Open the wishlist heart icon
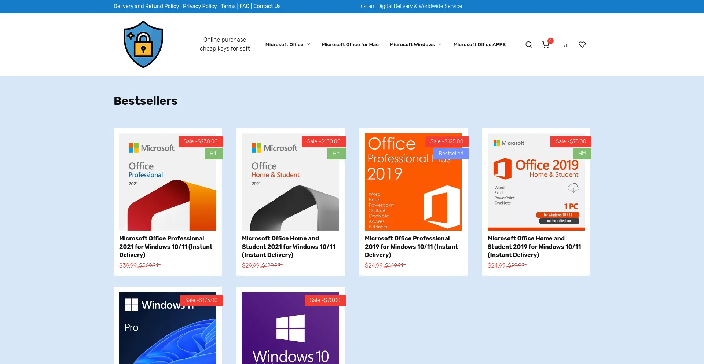The image size is (704, 364). 582,45
